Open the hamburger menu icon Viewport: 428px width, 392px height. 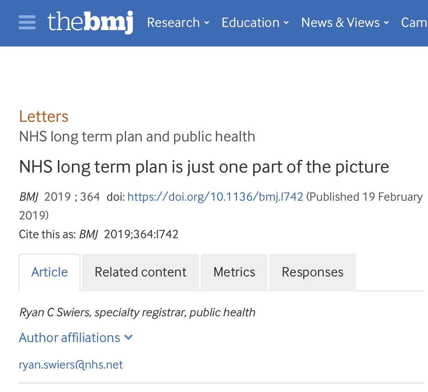click(27, 22)
